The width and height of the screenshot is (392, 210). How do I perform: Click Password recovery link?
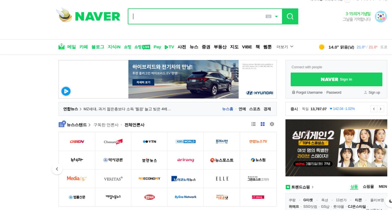334,93
